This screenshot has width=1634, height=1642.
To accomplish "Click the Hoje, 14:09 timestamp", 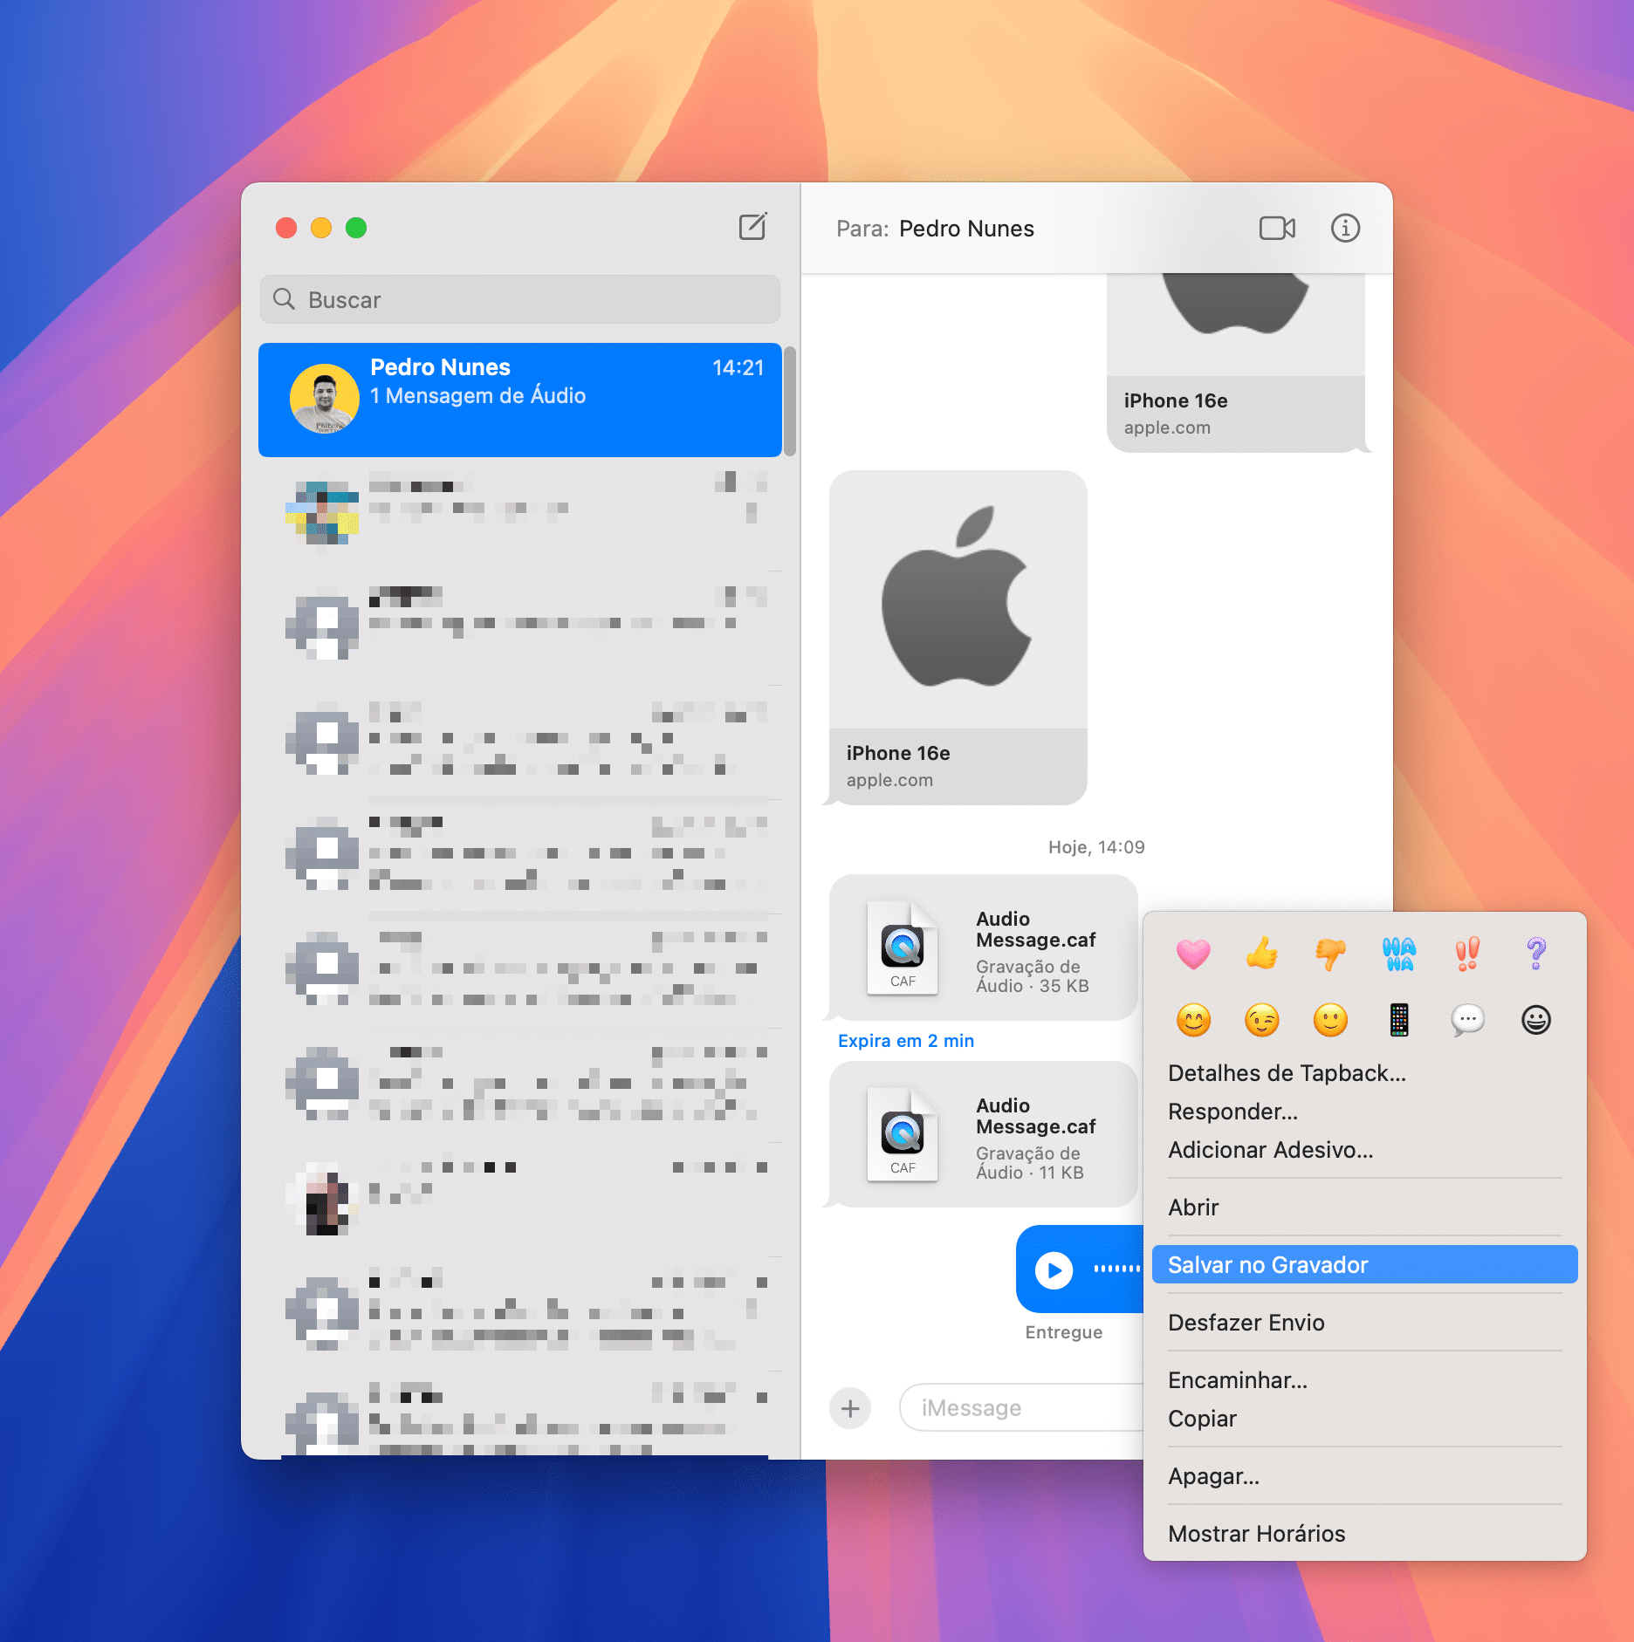I will point(1096,847).
